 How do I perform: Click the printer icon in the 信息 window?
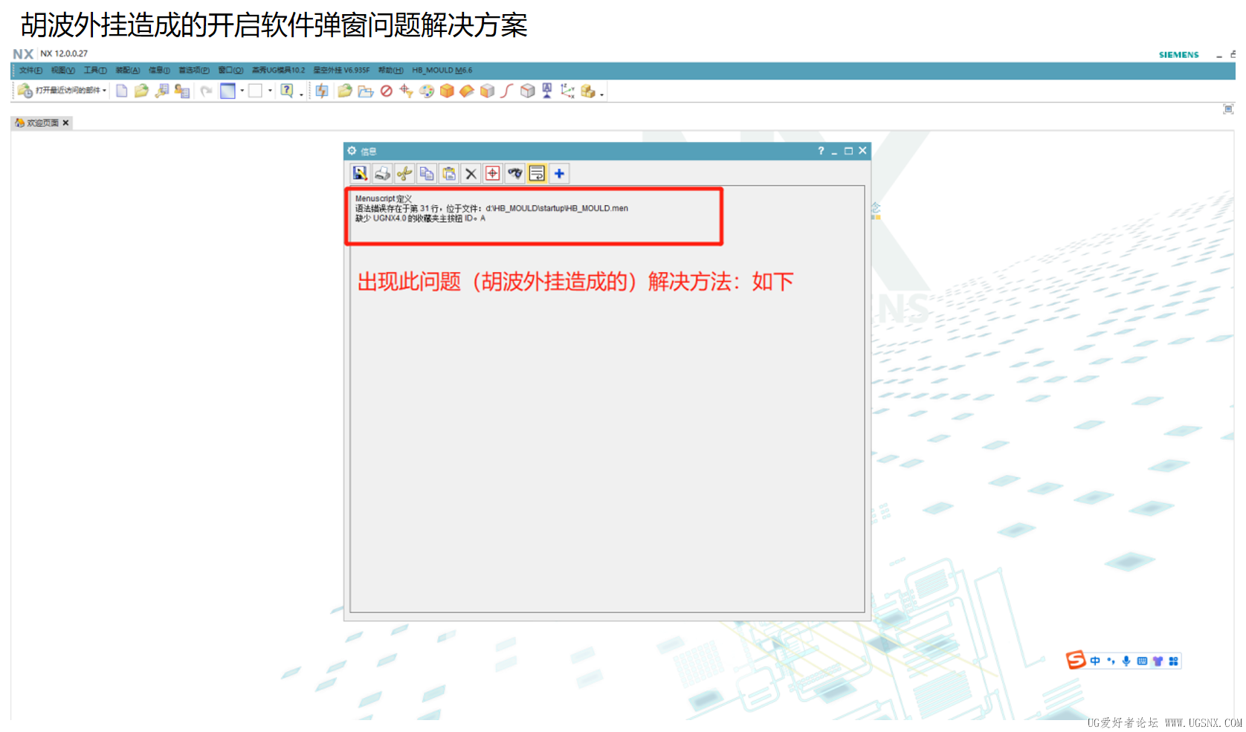click(382, 173)
